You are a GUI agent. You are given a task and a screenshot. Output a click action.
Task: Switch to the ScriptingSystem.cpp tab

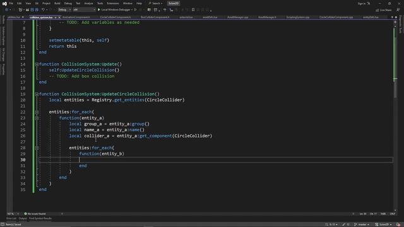298,17
